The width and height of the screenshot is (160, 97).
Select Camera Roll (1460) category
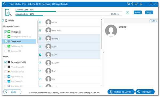click(18, 62)
